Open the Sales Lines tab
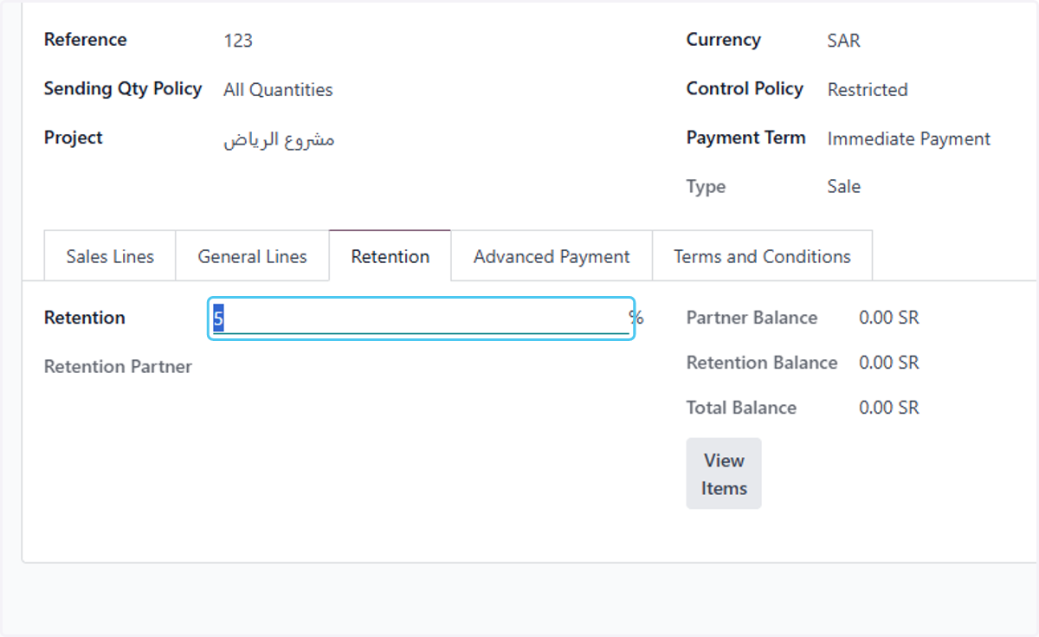 110,256
